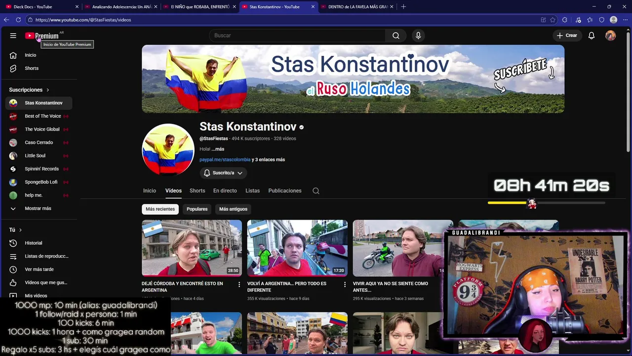
Task: Open options menu for VOLVÍ A ARGENTINA video
Action: pyautogui.click(x=345, y=284)
